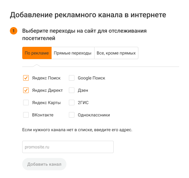
Task: Select the Все, кроме прямых tab
Action: pyautogui.click(x=116, y=53)
